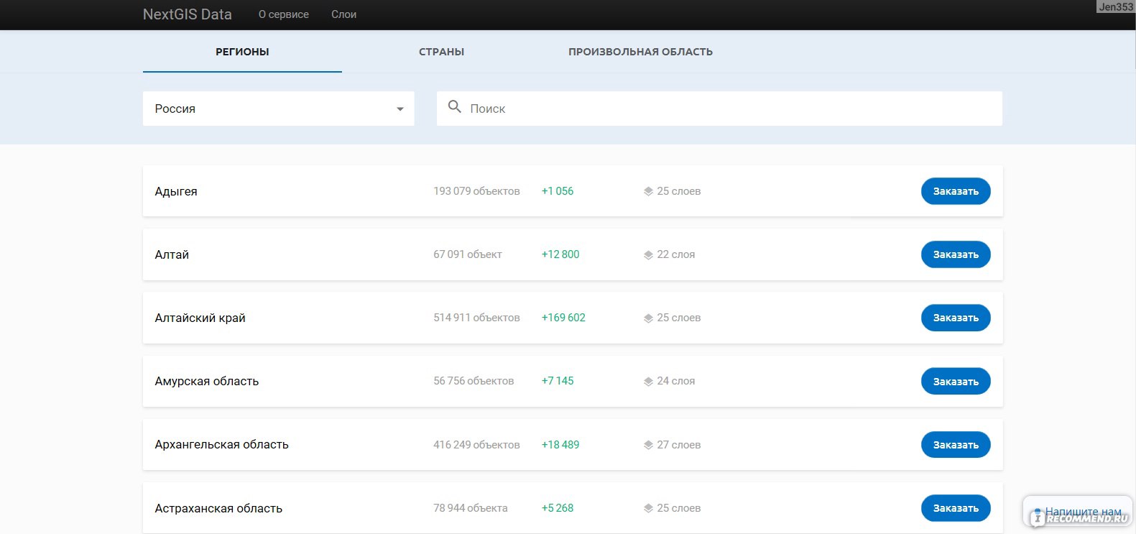Click Заказать for Архангельская область
Viewport: 1136px width, 534px height.
956,445
